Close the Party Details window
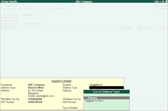The height and width of the screenshot is (111, 168). (x=166, y=2)
